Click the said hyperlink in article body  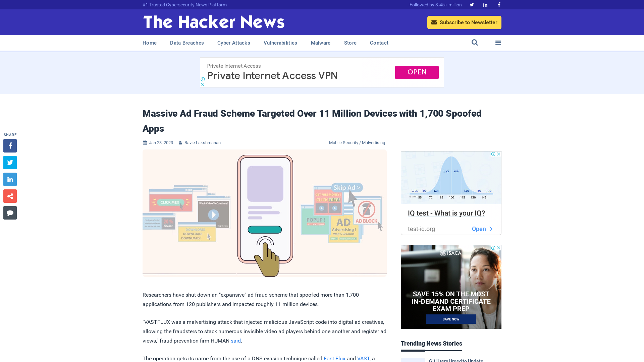(236, 341)
